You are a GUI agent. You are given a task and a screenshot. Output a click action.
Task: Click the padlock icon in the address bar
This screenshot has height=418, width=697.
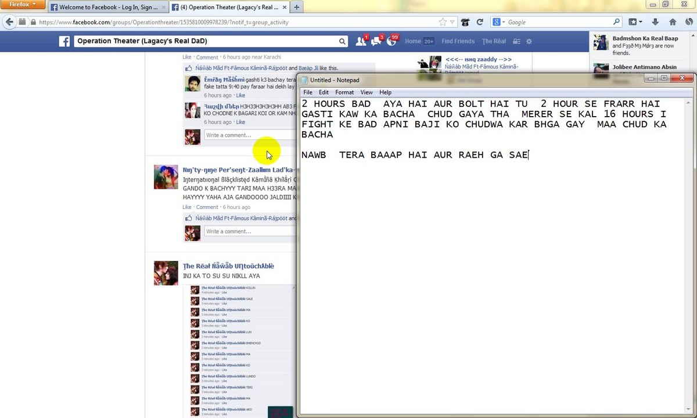(33, 22)
